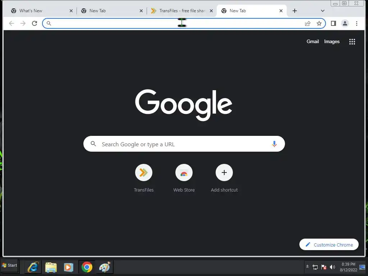Viewport: 368px width, 276px height.
Task: Open the Google apps grid
Action: pos(352,42)
